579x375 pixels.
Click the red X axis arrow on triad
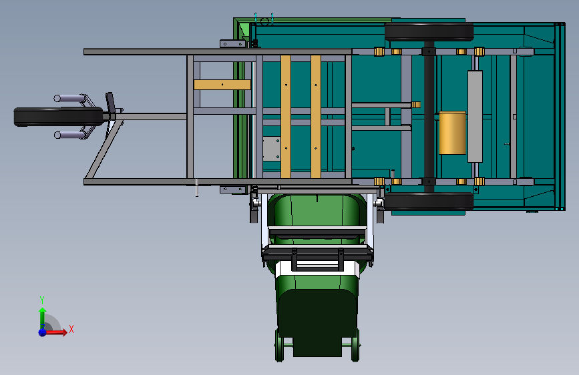(57, 332)
